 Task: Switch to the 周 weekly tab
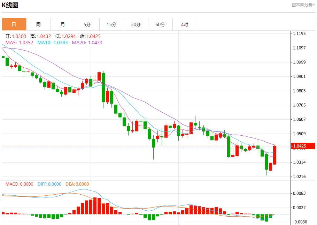click(38, 24)
